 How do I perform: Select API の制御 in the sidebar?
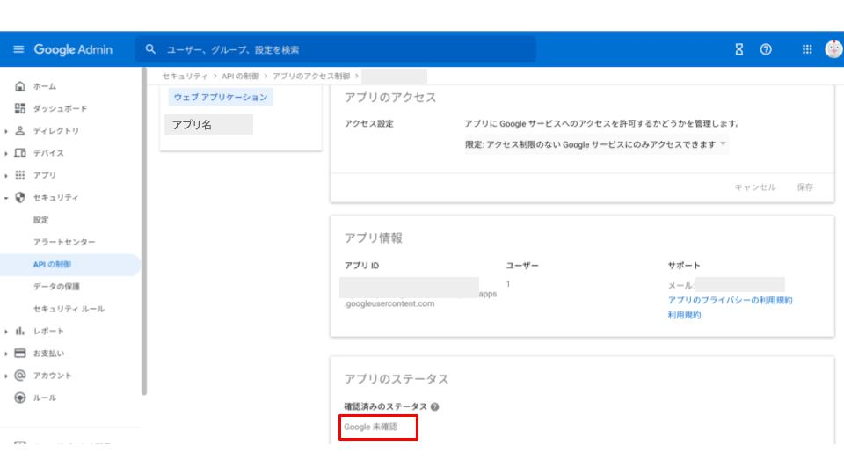coord(52,265)
